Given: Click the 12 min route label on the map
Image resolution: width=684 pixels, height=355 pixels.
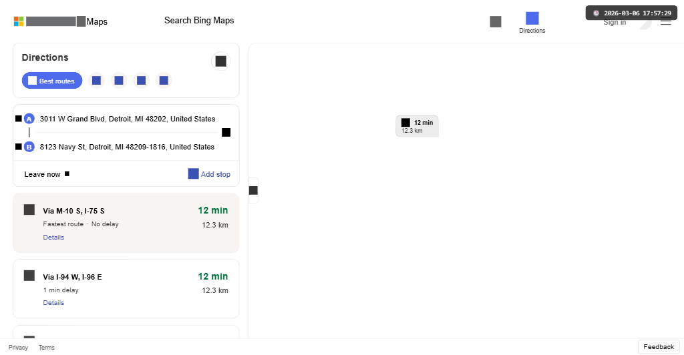Looking at the screenshot, I should tap(417, 126).
